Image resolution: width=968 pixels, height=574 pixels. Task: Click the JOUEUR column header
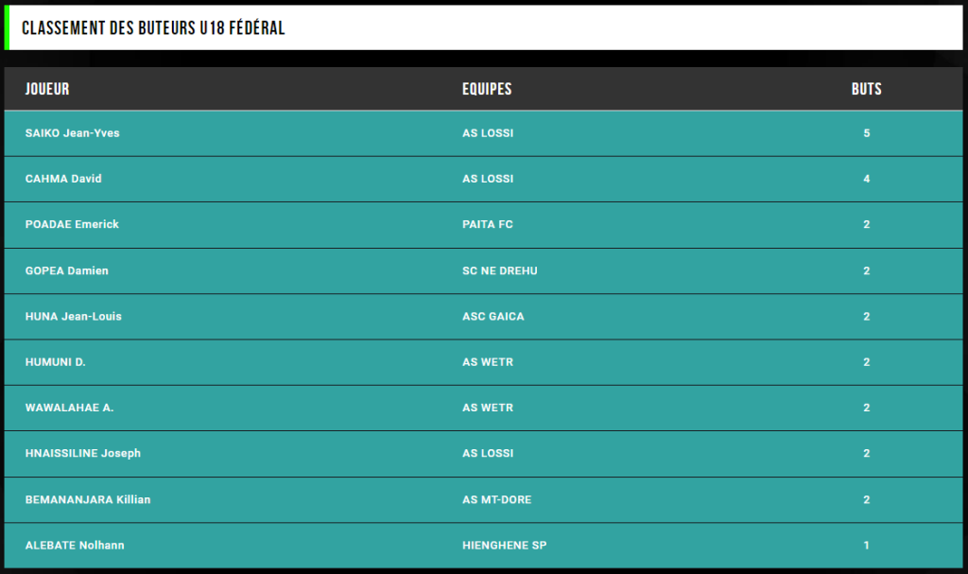click(47, 89)
